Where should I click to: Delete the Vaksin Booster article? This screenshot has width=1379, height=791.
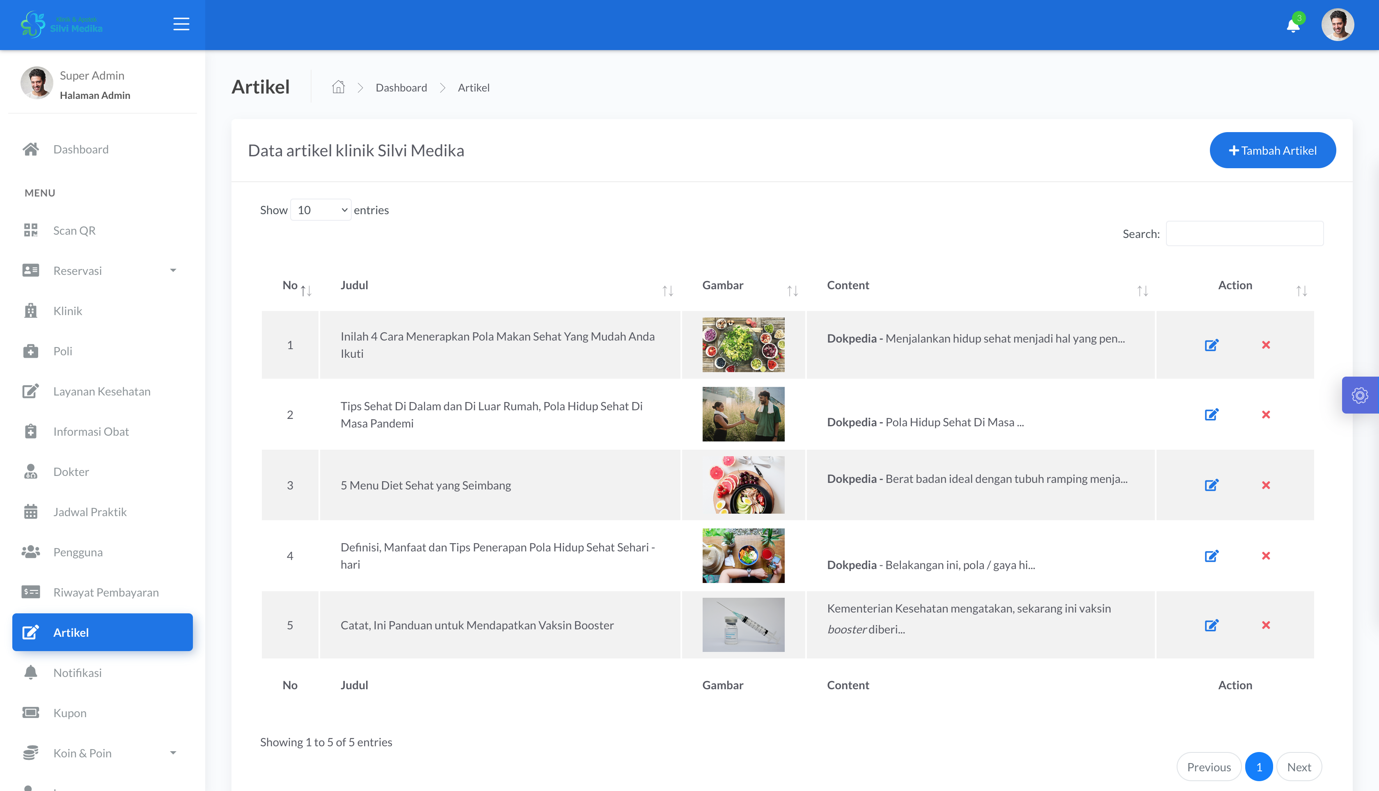(1265, 625)
